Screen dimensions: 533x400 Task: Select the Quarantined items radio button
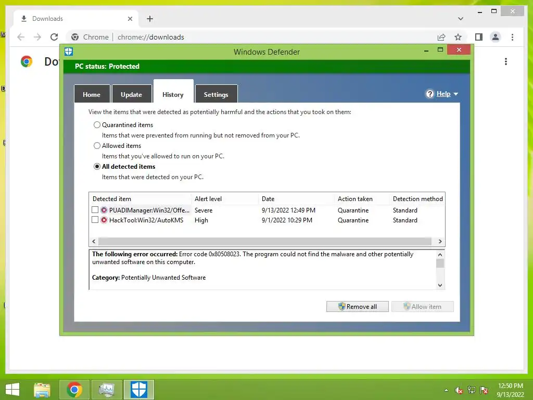[97, 125]
